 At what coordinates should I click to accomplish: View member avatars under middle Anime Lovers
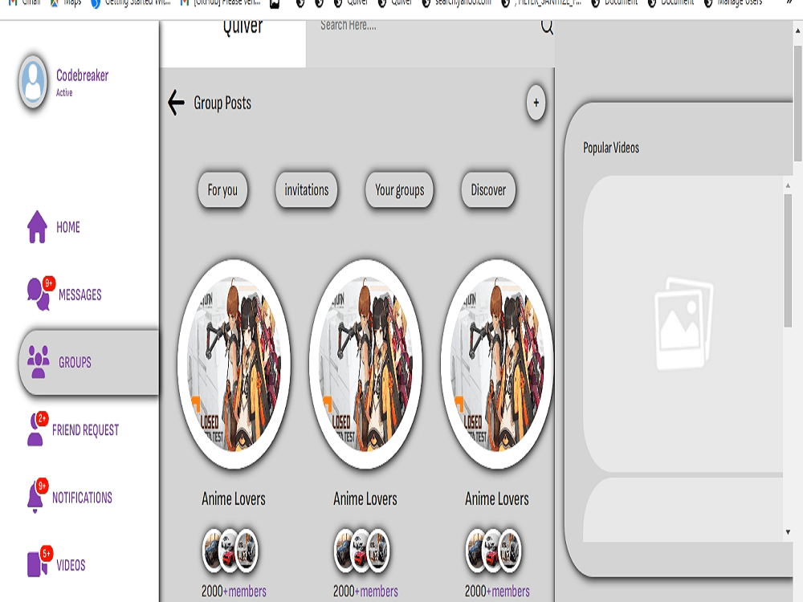[x=361, y=551]
